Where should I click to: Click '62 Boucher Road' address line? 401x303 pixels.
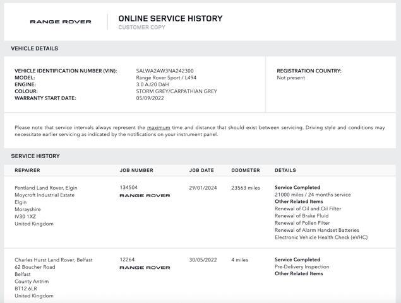click(x=35, y=267)
